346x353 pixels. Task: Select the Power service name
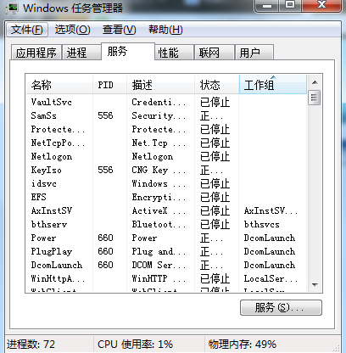click(43, 238)
